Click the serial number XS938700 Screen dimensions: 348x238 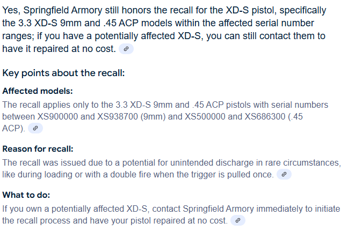tap(118, 116)
